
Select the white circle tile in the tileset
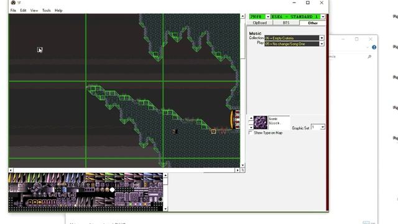(112, 190)
